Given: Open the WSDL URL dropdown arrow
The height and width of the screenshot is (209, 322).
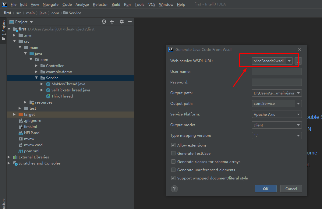Looking at the screenshot, I should pos(289,61).
